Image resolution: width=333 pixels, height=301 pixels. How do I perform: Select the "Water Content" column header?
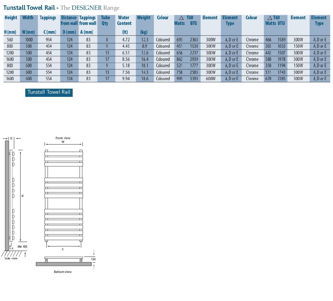(124, 21)
